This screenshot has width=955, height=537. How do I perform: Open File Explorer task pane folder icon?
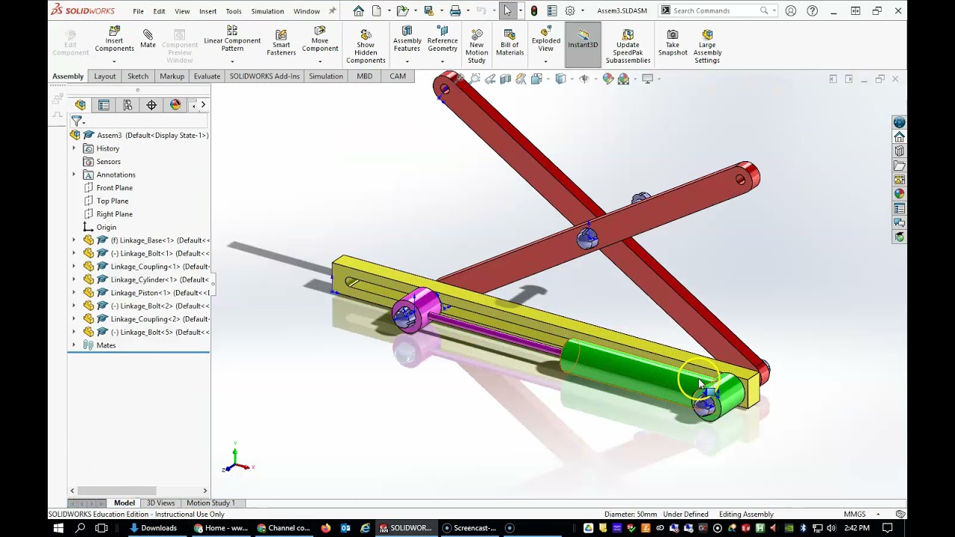(899, 166)
